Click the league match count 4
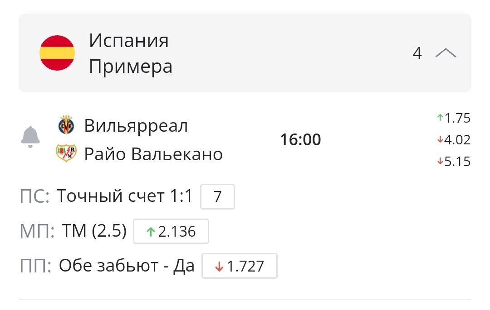 pos(417,53)
